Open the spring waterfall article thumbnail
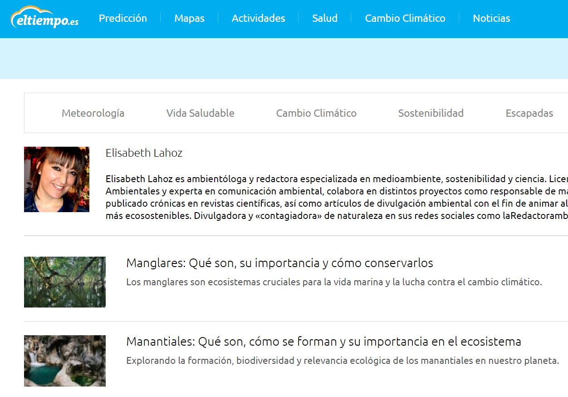 click(x=65, y=361)
